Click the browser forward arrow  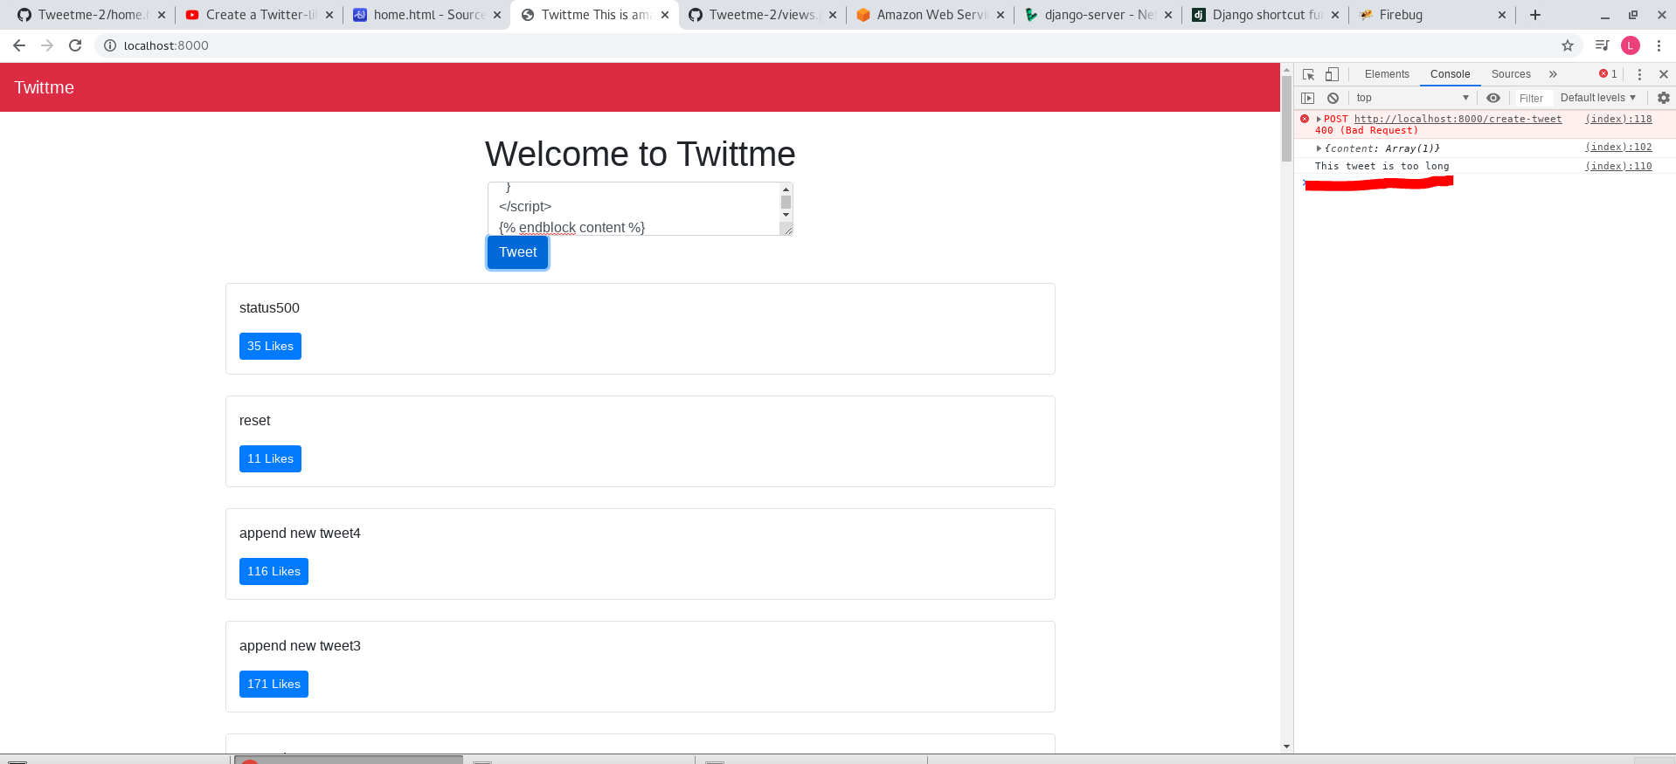pyautogui.click(x=47, y=45)
